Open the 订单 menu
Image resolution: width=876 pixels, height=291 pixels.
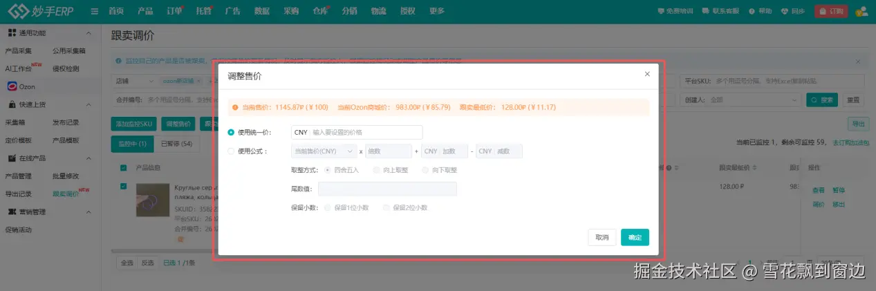pos(175,11)
